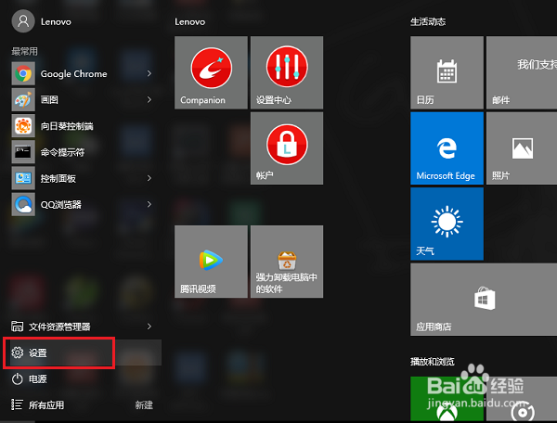Open the 帐户 lock tile
This screenshot has height=423, width=557.
pyautogui.click(x=287, y=148)
